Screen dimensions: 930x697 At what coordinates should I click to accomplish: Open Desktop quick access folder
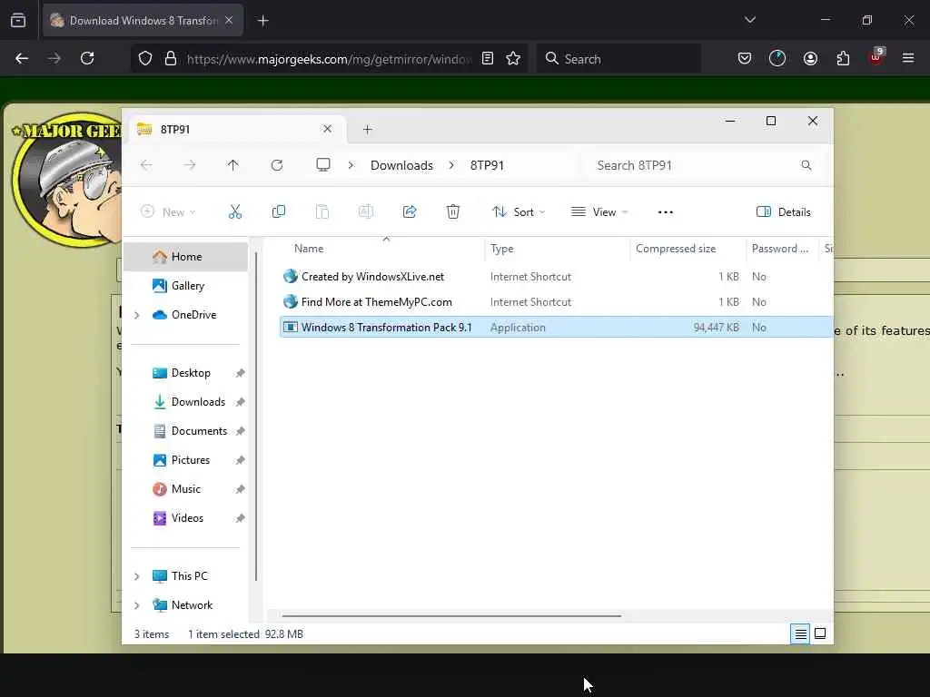pos(182,373)
